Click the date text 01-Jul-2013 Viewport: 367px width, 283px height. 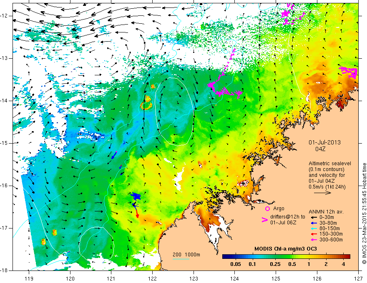(x=324, y=142)
